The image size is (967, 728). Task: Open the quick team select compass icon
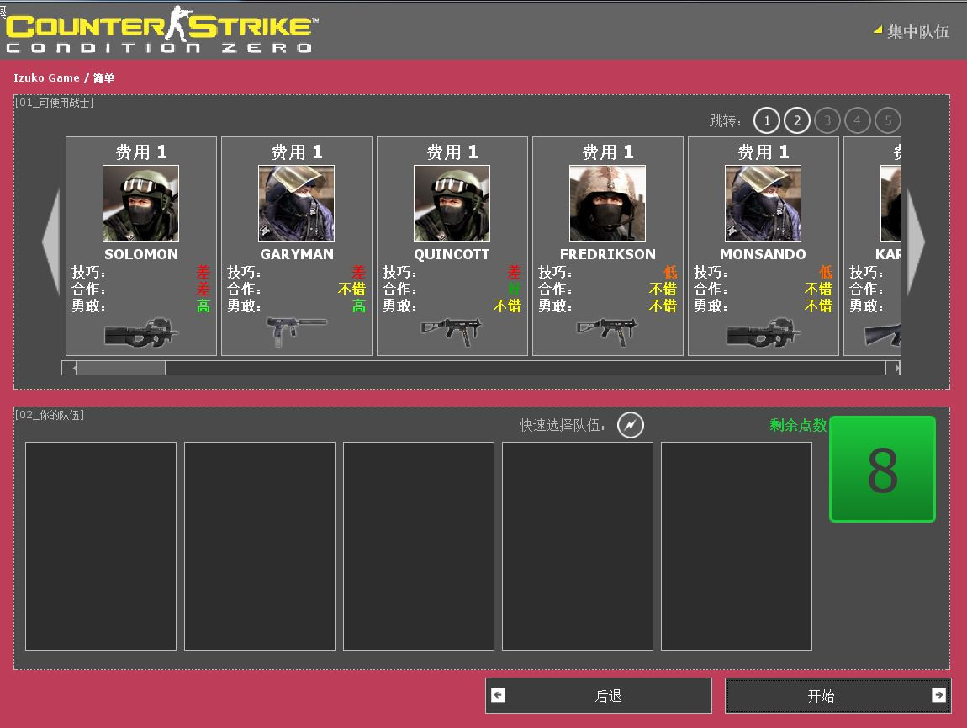coord(629,425)
